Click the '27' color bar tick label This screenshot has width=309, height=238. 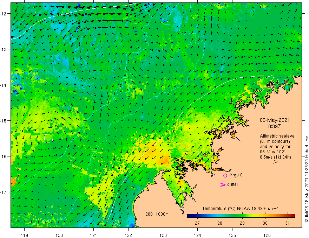point(197,223)
